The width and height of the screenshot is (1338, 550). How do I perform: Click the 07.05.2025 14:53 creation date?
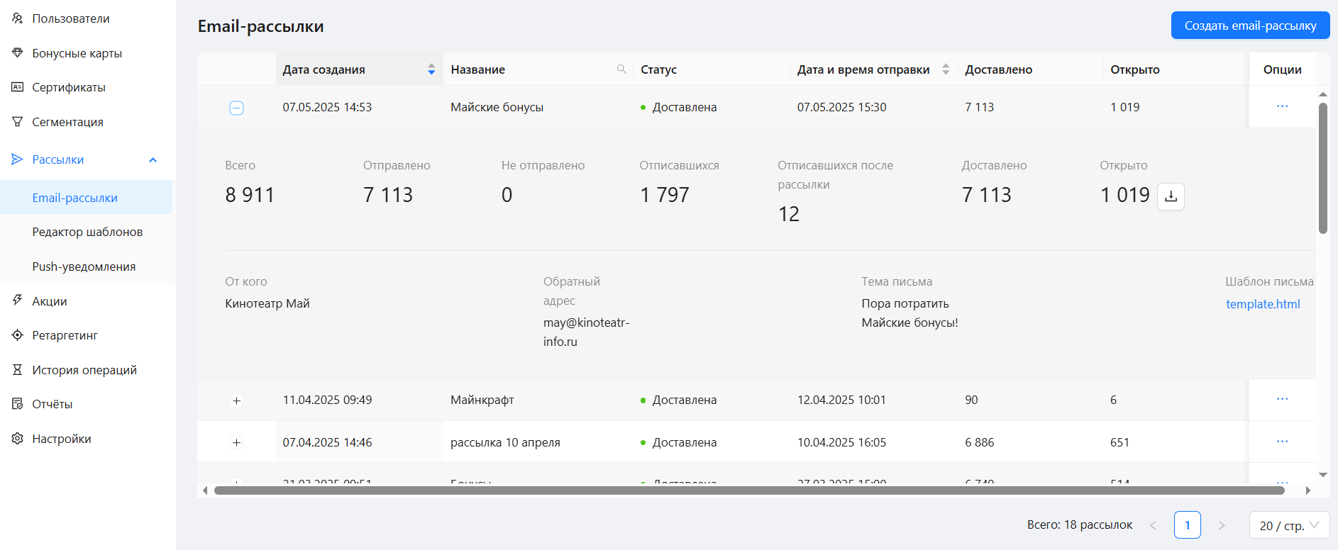[327, 107]
